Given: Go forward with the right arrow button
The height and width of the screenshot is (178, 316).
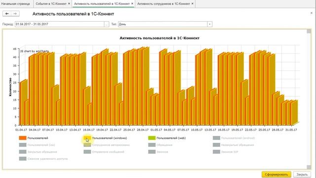Looking at the screenshot, I should point(15,14).
